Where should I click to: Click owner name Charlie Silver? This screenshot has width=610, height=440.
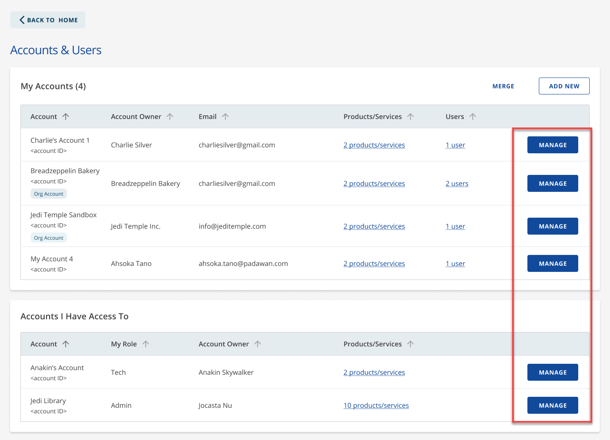[x=131, y=145]
